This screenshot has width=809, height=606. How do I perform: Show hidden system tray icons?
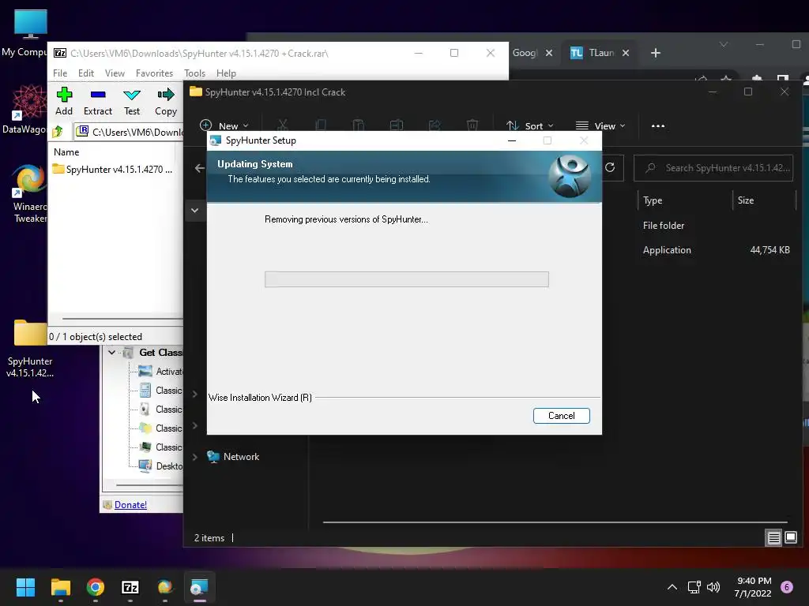pyautogui.click(x=672, y=587)
